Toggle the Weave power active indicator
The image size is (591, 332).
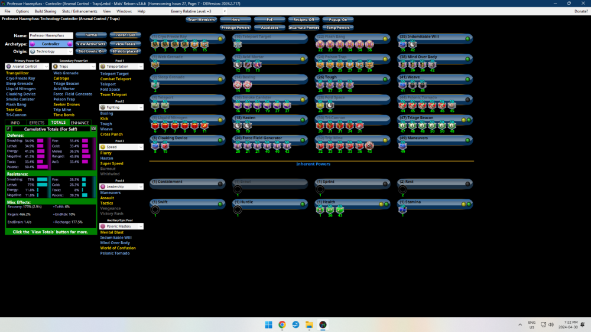[467, 80]
